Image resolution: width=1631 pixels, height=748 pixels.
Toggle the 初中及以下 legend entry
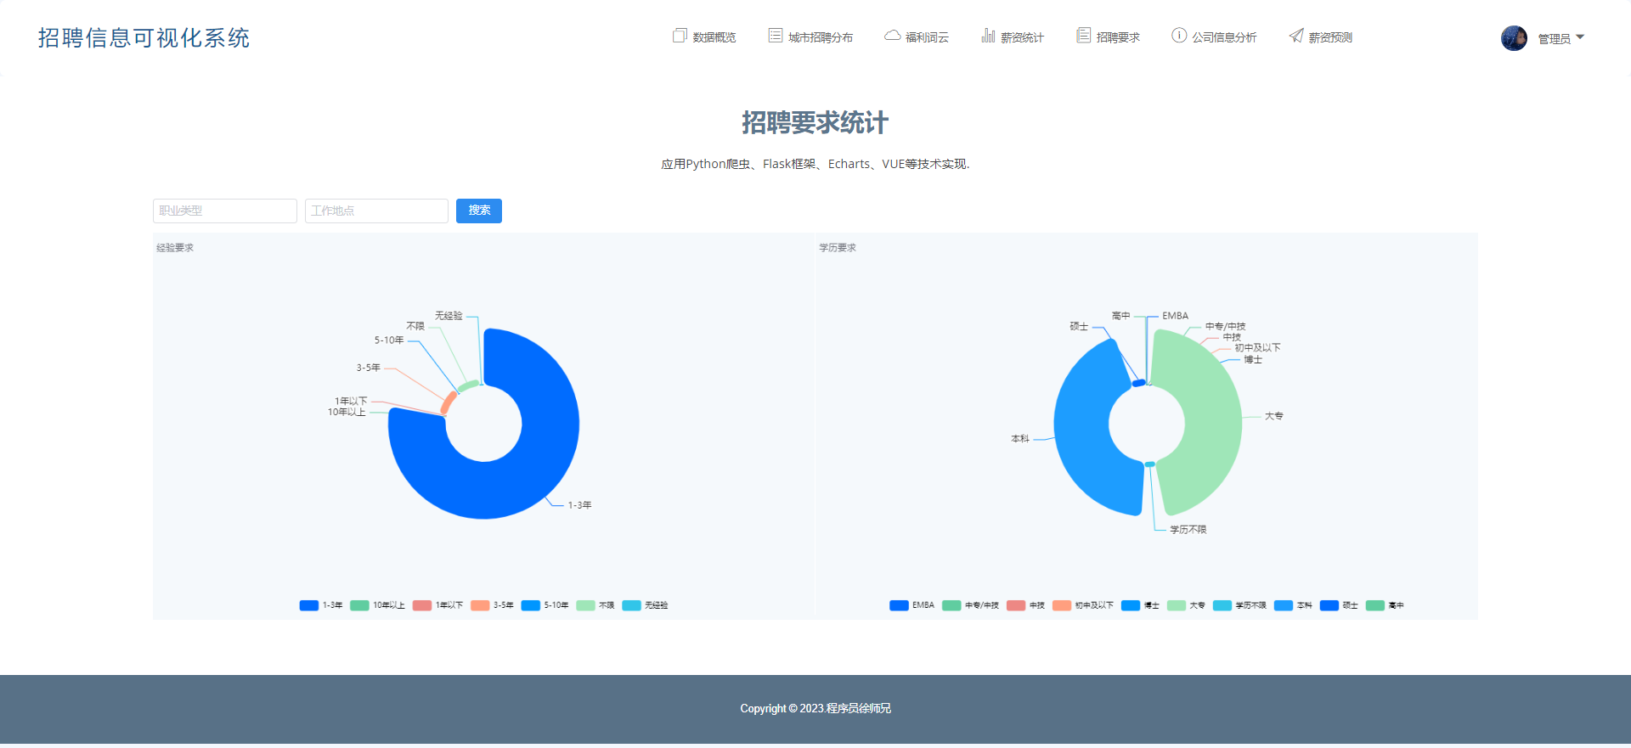click(1082, 605)
